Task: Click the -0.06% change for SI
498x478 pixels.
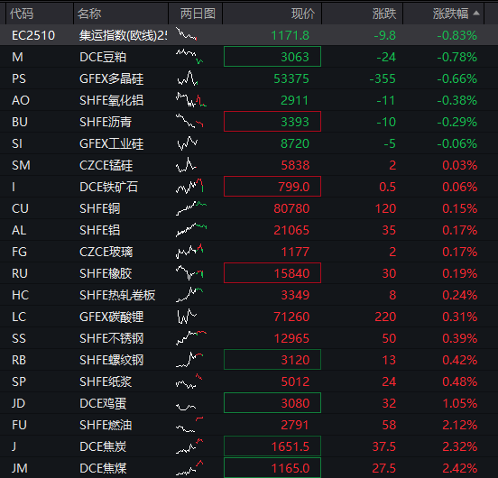Action: (456, 143)
